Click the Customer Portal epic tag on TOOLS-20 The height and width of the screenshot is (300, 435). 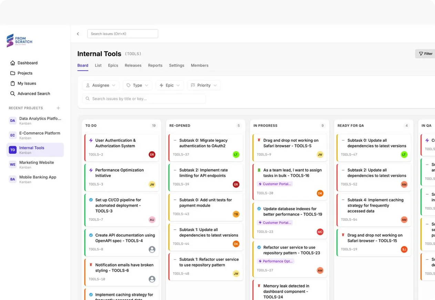(275, 184)
